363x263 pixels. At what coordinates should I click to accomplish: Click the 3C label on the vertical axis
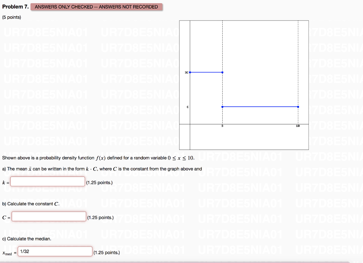click(x=186, y=72)
